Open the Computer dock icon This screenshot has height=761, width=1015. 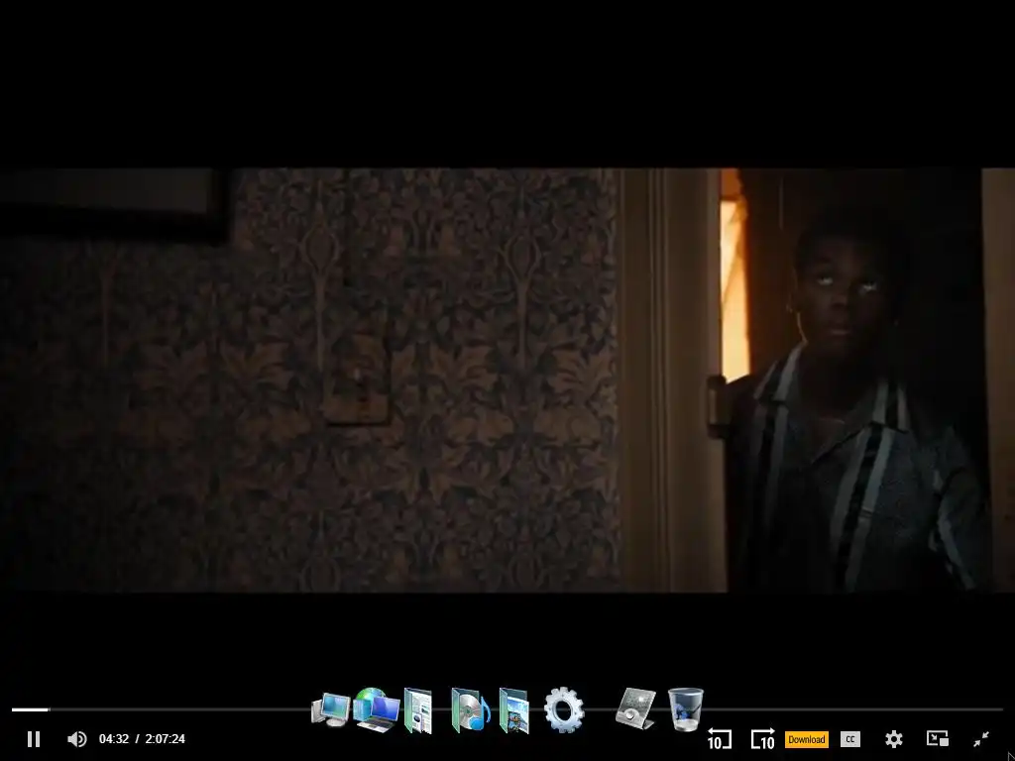coord(331,710)
